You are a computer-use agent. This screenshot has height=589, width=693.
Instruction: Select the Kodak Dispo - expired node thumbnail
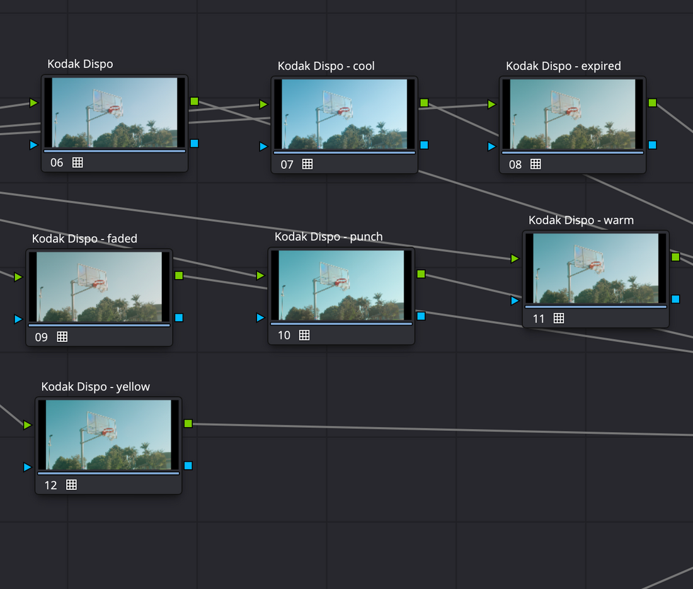pos(572,114)
